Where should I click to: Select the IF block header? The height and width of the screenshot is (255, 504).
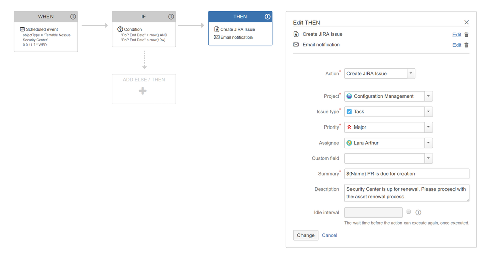[x=144, y=16]
